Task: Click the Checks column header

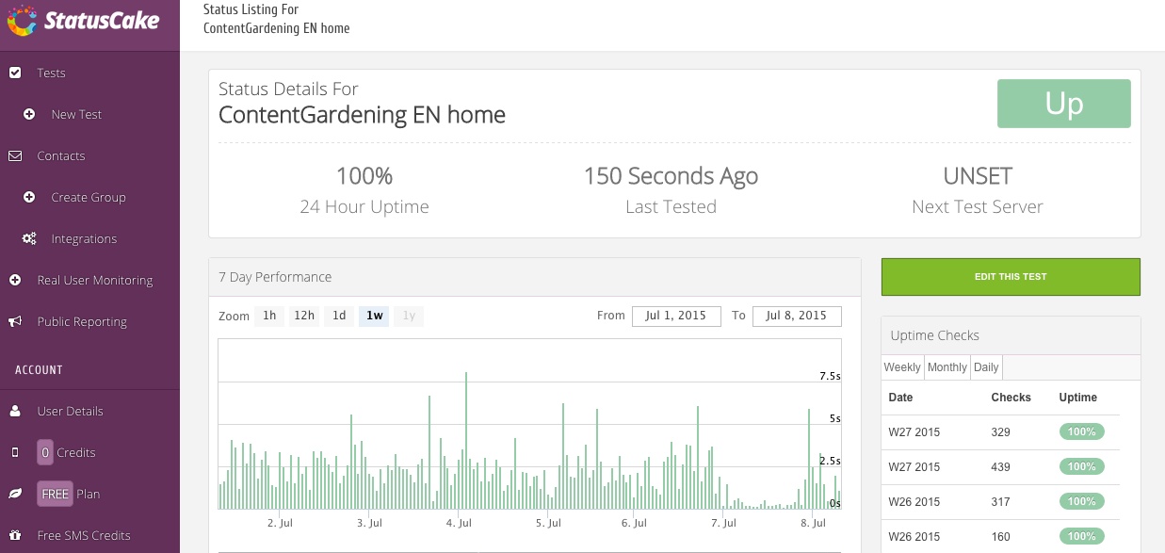Action: 1011,398
